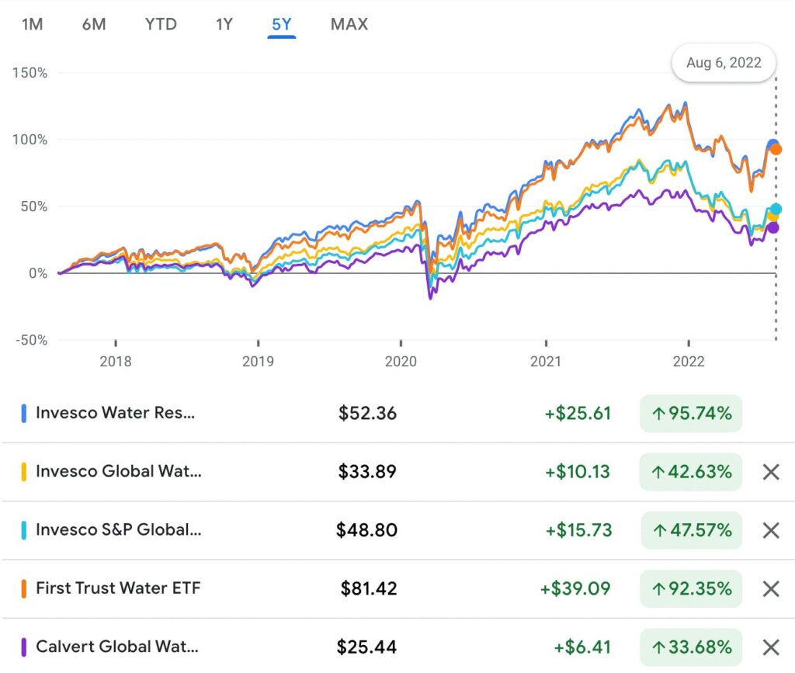Click the 42.63% badge for Invesco Global
Viewport: 795px width, 673px height.
[x=690, y=471]
